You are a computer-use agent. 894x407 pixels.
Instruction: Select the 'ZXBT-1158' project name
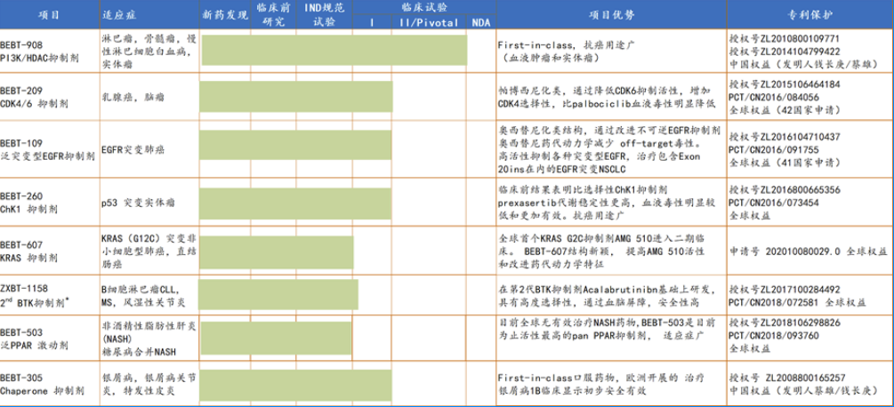pos(24,289)
